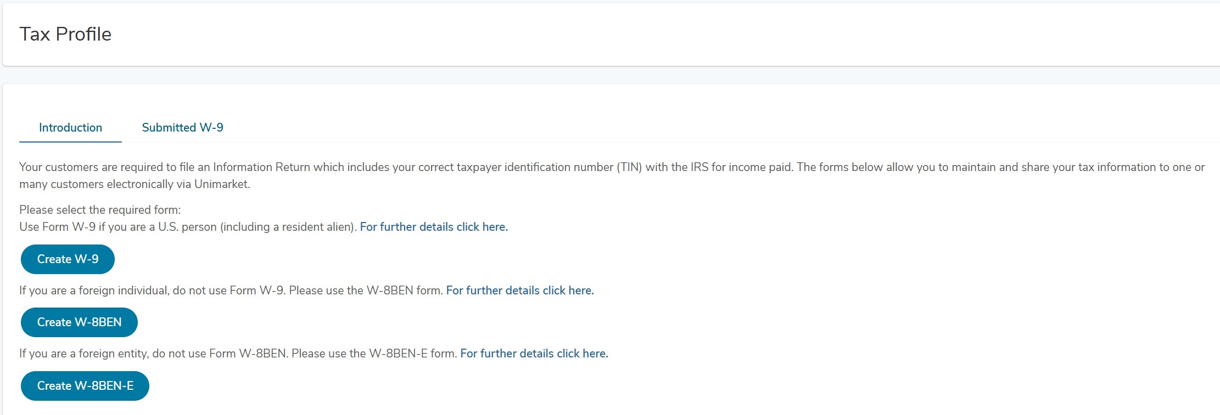Open further details link for Form W-9

(434, 227)
